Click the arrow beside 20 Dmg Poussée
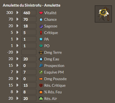This screenshot has height=103, width=115. 17,78
